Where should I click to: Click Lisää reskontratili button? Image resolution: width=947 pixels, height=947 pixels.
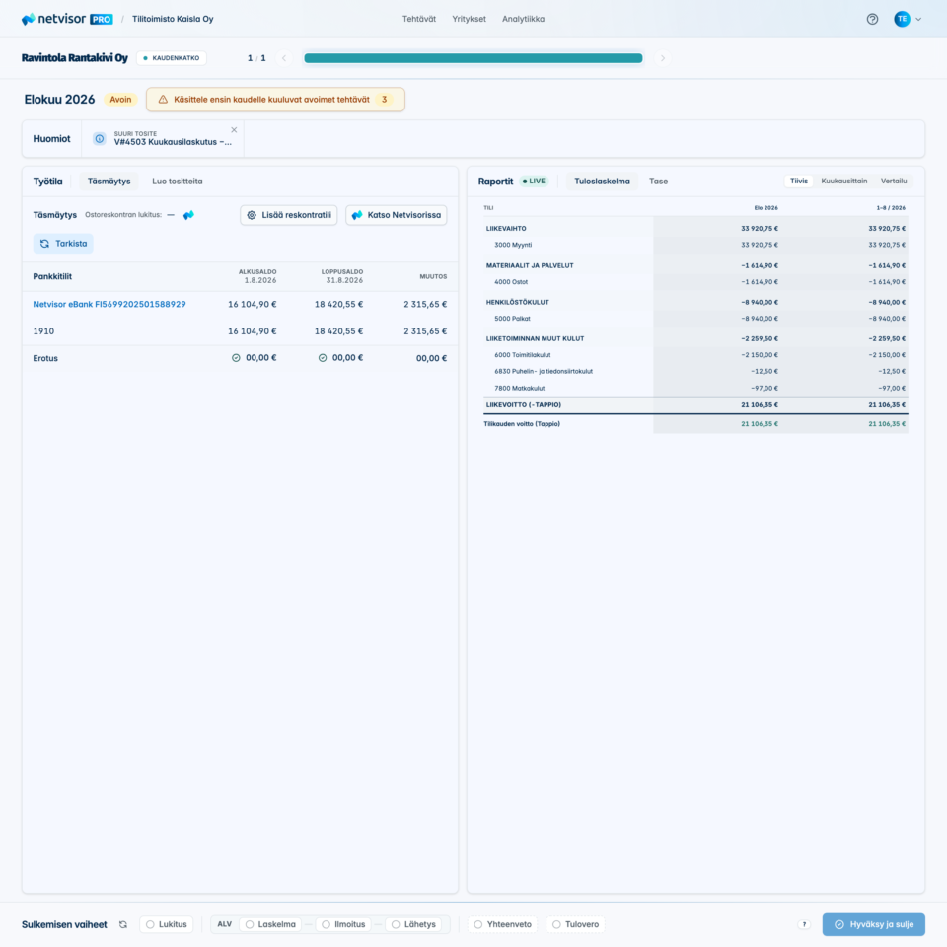tap(289, 215)
